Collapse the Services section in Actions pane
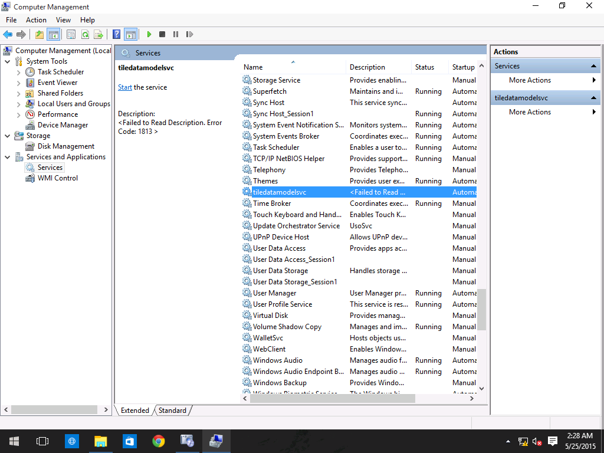 593,66
